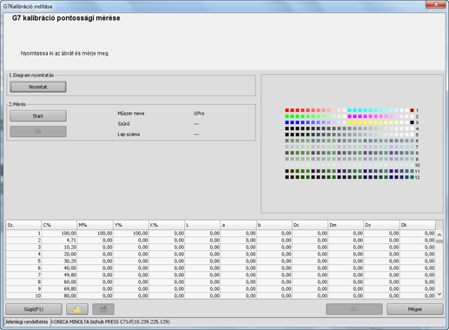Cancel the dialog with Mégse
The width and height of the screenshot is (449, 330).
(x=414, y=309)
